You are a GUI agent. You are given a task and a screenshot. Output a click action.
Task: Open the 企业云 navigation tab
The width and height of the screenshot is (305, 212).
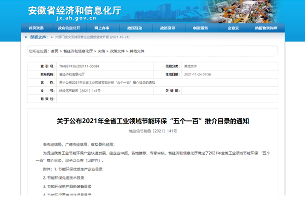233,28
